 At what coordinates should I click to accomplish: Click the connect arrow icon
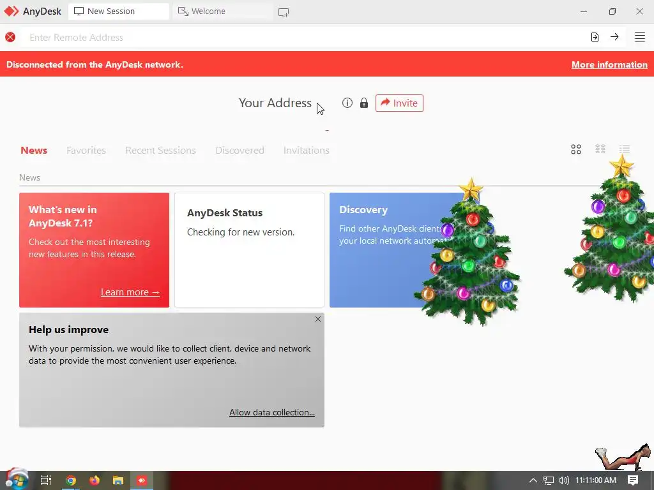[614, 37]
